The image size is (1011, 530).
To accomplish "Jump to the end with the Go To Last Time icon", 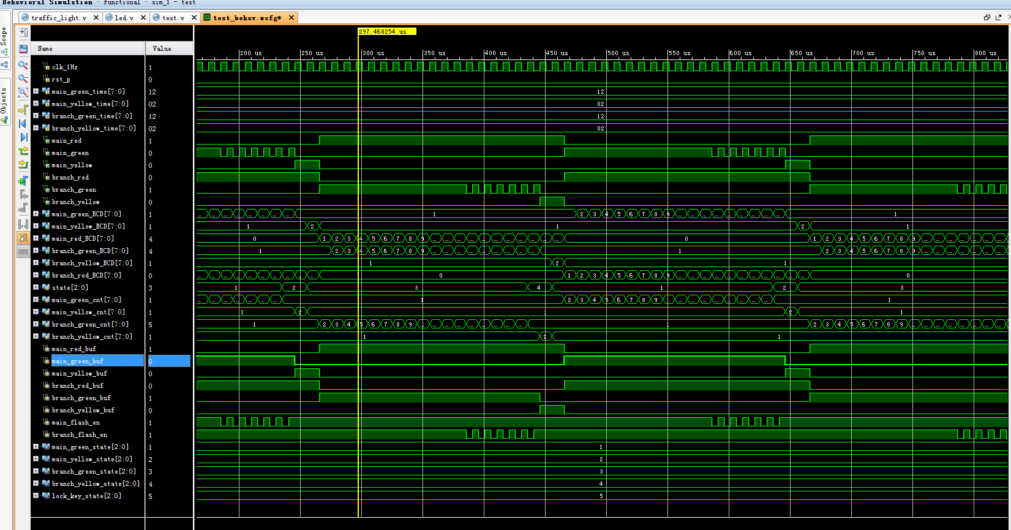I will (x=23, y=137).
